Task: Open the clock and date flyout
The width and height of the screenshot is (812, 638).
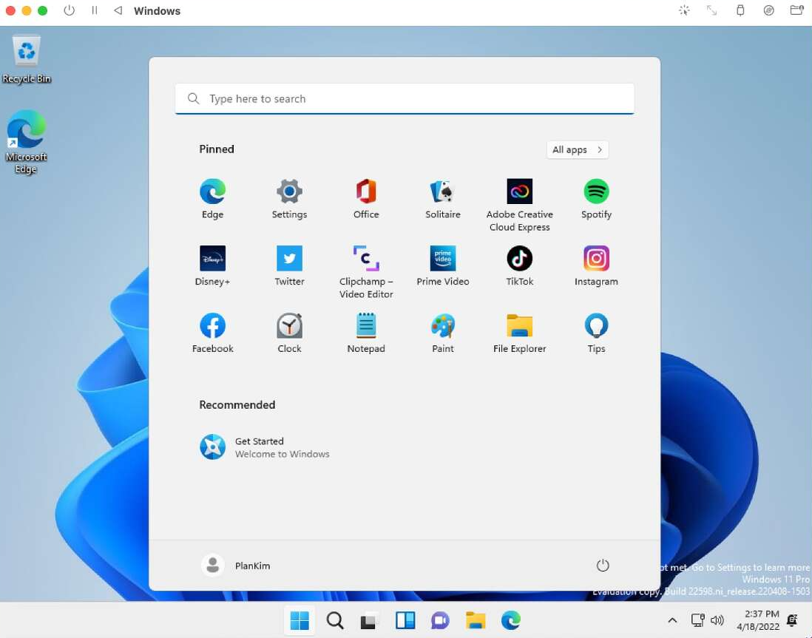Action: pos(757,620)
